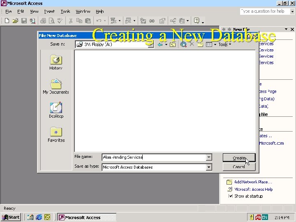
Task: Click the Create New Folder icon
Action: point(200,44)
